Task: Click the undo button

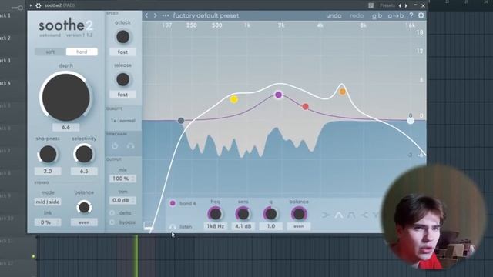Action: click(x=334, y=15)
